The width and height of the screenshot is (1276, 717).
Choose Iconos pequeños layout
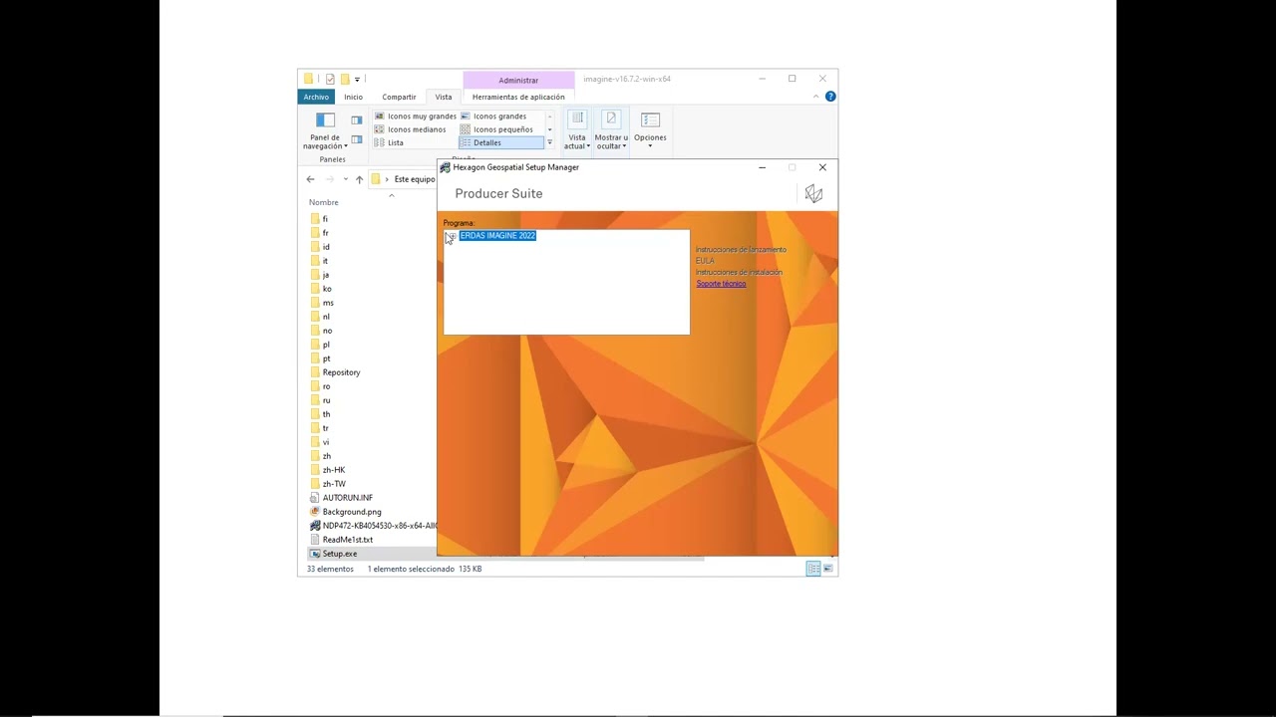pos(497,129)
